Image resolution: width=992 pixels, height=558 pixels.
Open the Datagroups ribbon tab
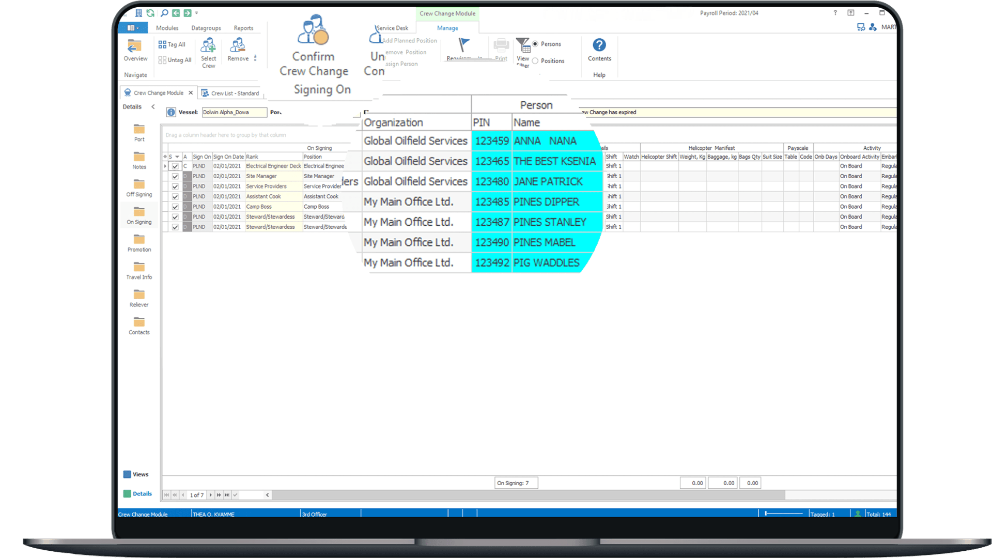[x=206, y=28]
